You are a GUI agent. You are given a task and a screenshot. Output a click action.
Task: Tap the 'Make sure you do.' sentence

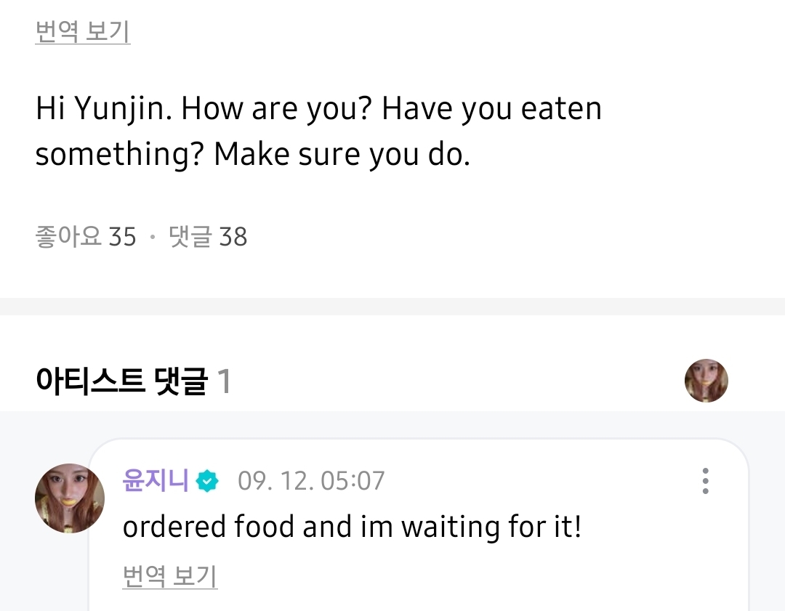[x=342, y=154]
